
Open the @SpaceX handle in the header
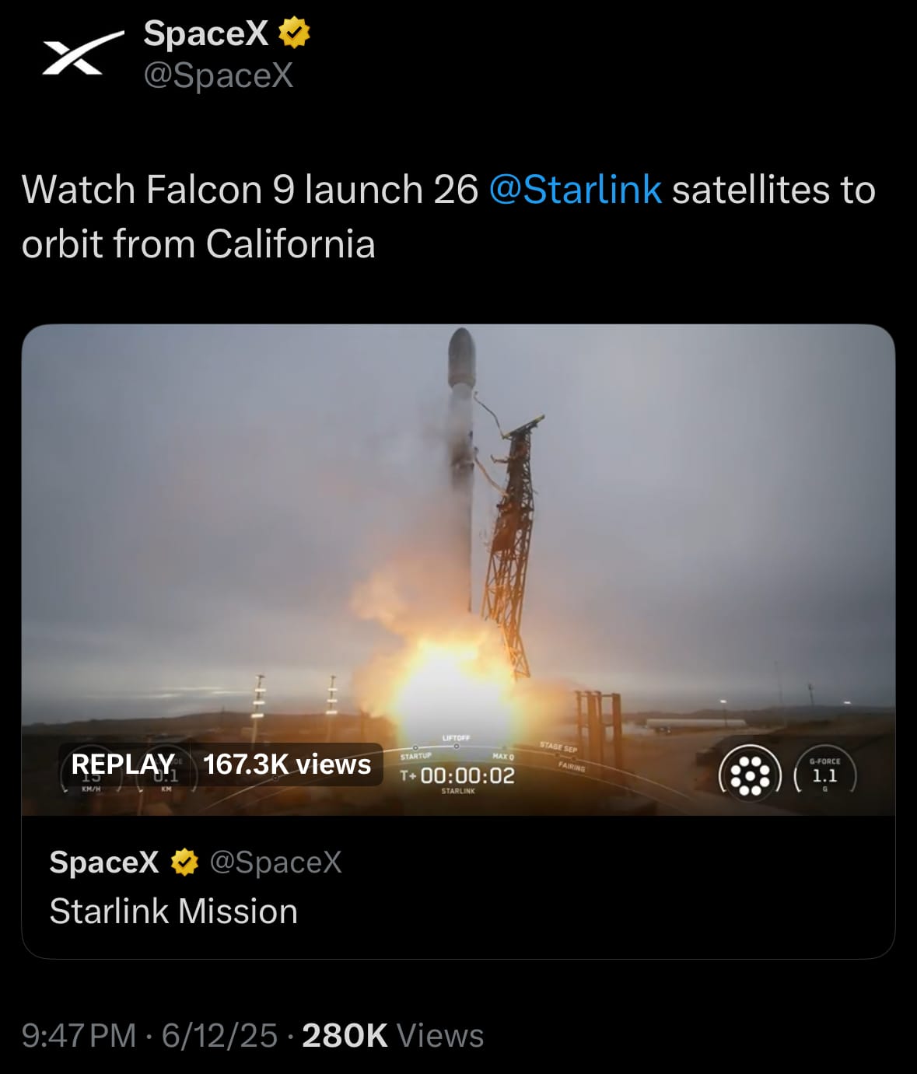pyautogui.click(x=219, y=75)
